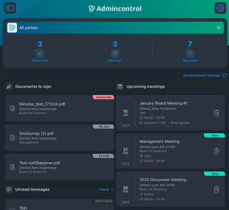This screenshot has width=229, height=210.
Task: Click the tomorrow due badge
Action: point(104,97)
